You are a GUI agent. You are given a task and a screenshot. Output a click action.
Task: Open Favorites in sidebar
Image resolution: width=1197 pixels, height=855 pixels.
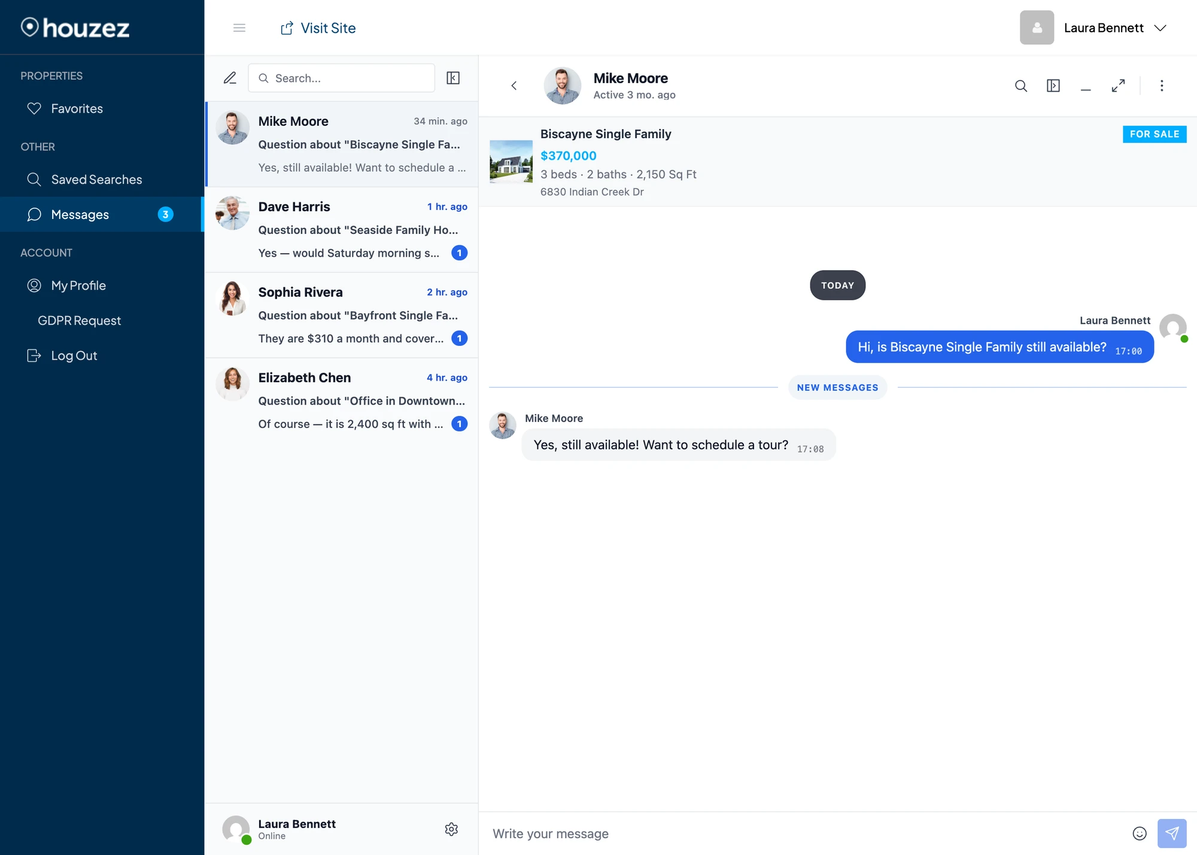(102, 108)
